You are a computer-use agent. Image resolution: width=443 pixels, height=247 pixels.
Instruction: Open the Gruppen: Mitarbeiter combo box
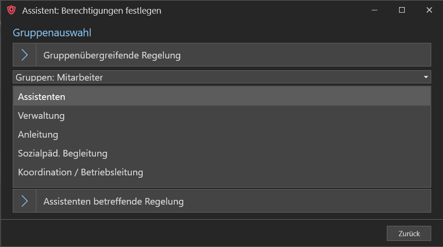coord(222,77)
